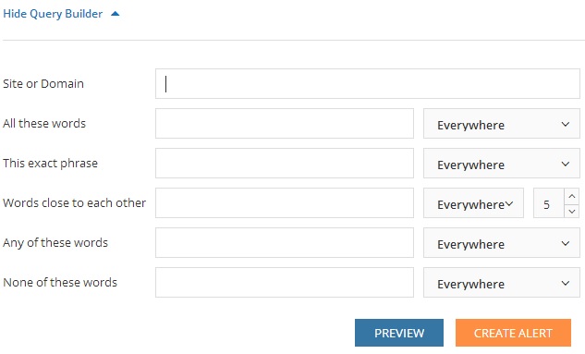Click the Hide Query Builder up arrow

pyautogui.click(x=116, y=14)
